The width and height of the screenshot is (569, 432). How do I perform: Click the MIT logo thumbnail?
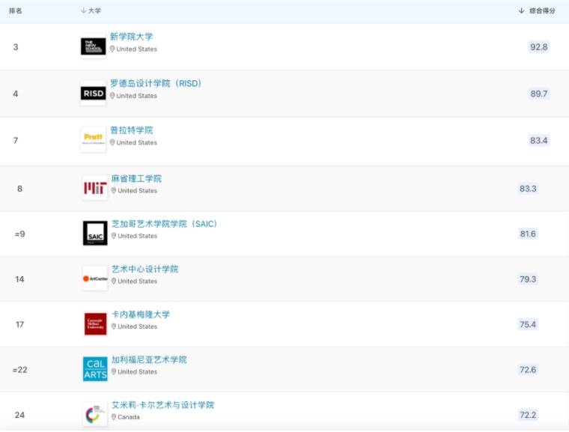[95, 188]
